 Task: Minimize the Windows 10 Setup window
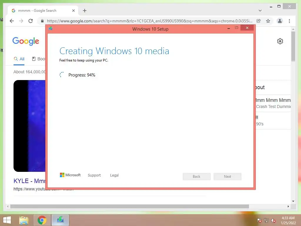click(229, 28)
